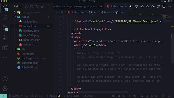Open README.md in the file tree

(30, 68)
